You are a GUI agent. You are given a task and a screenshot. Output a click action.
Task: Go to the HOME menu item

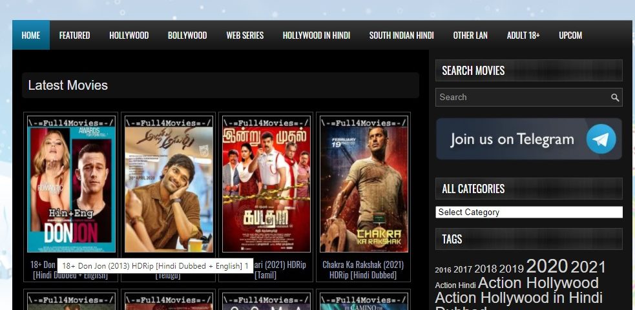(31, 36)
